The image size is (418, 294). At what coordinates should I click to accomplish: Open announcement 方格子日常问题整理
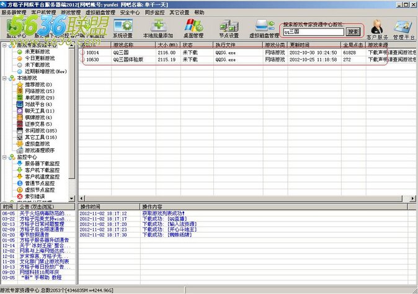click(42, 224)
